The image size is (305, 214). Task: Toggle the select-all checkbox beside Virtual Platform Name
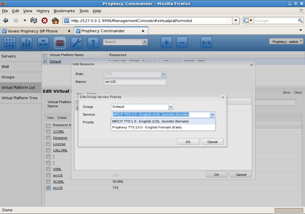tap(45, 55)
